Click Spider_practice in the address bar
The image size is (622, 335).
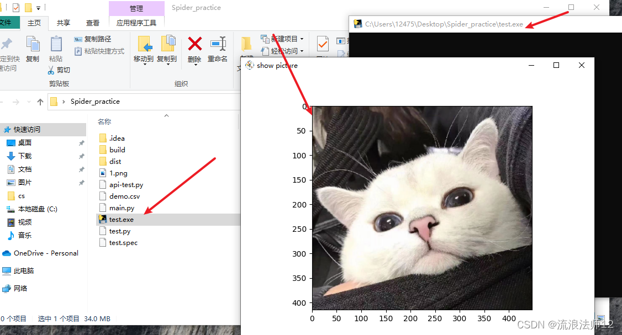coord(95,102)
